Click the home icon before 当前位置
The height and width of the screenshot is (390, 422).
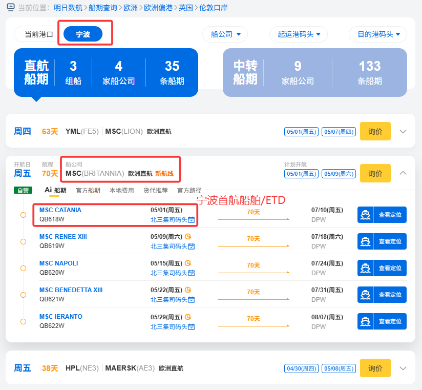pos(11,8)
